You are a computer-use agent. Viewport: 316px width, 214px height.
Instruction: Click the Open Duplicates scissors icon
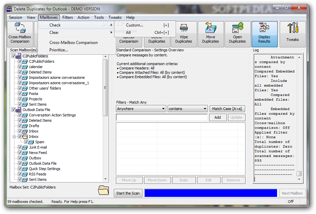pyautogui.click(x=238, y=28)
